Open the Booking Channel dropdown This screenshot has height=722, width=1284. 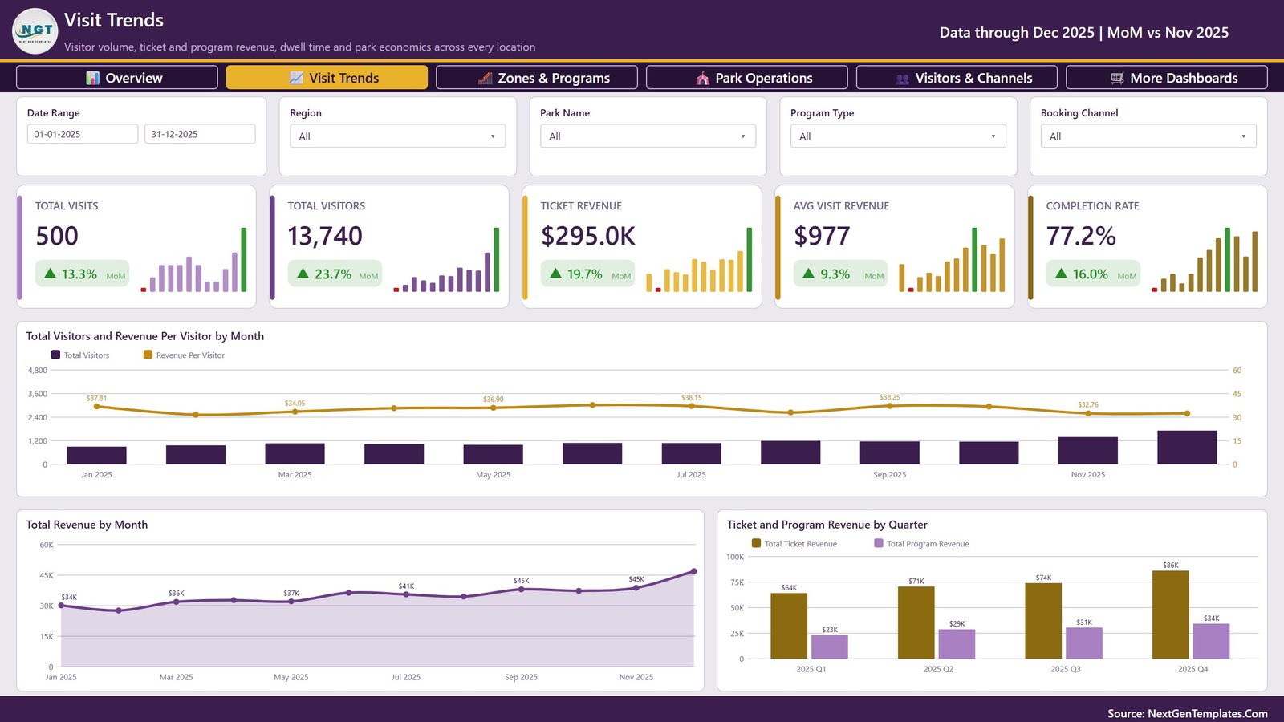coord(1149,136)
